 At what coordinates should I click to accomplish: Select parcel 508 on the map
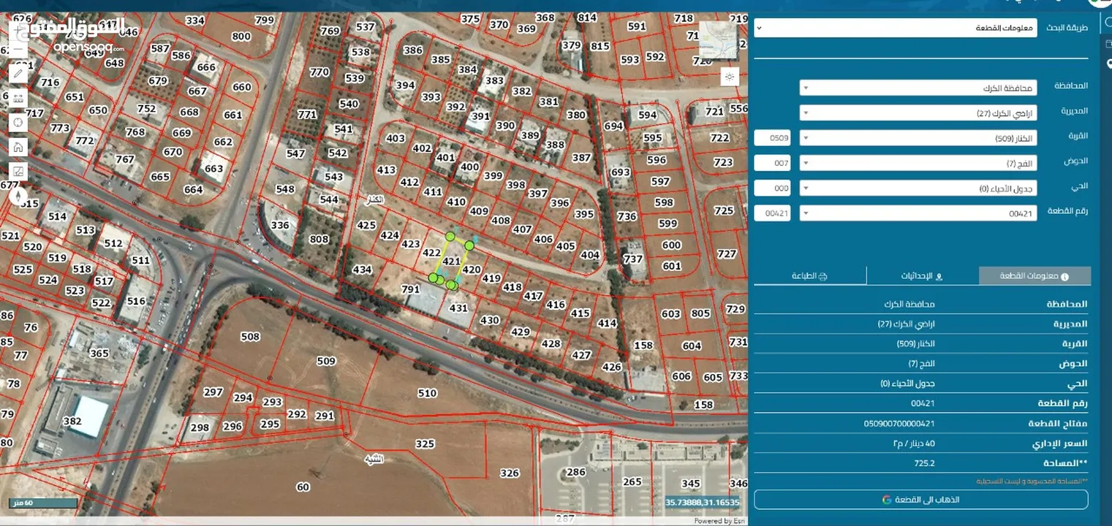click(x=250, y=337)
